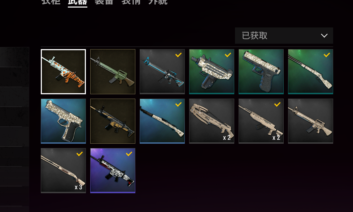
Task: Choose the camo shotgun on blue background
Action: 162,121
